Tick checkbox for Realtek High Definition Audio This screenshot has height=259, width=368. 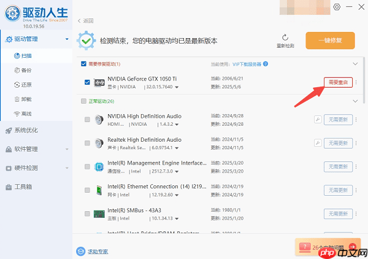pos(87,143)
